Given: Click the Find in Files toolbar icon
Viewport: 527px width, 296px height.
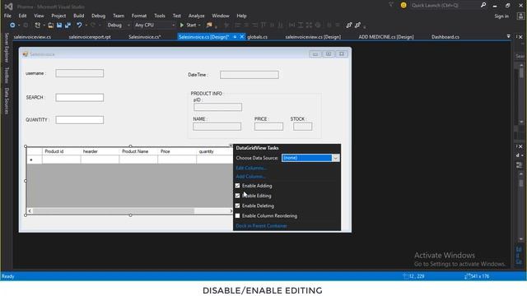Looking at the screenshot, I should (x=209, y=25).
